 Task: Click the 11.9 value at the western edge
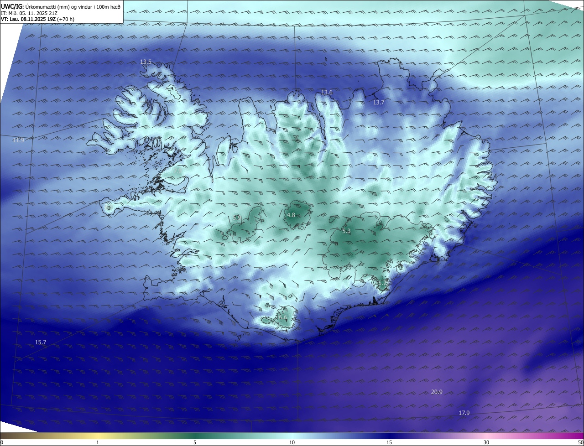(18, 140)
